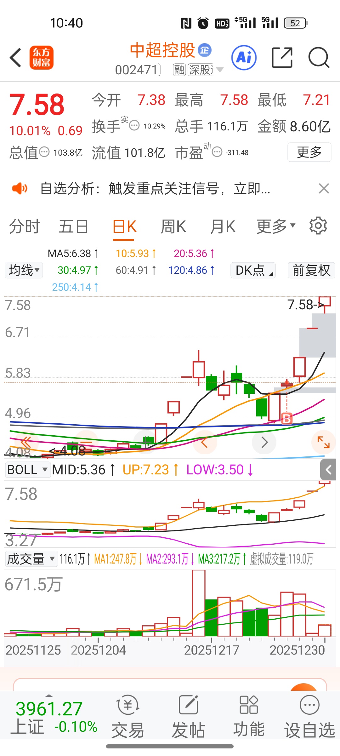Switch to 五日 chart tab
The height and width of the screenshot is (756, 340).
click(73, 226)
